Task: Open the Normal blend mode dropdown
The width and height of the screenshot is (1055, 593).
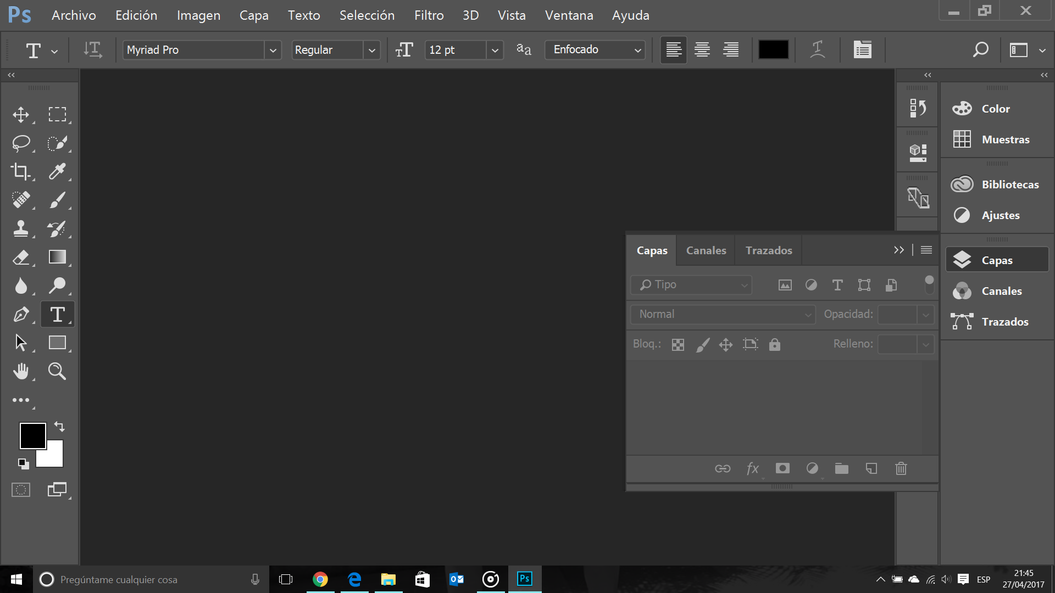Action: click(723, 315)
